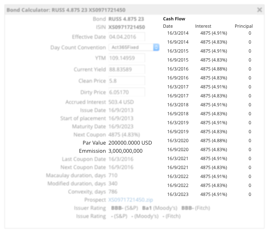Select cash flow date 16/9/2016
269x233 pixels.
178,78
